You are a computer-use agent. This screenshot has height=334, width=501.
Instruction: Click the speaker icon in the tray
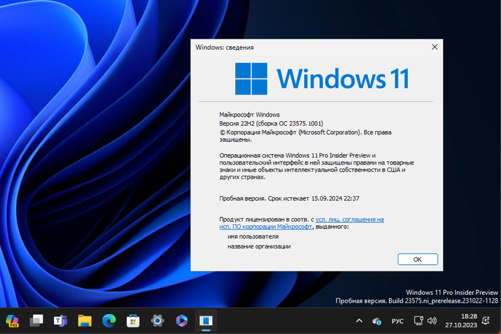(x=432, y=321)
